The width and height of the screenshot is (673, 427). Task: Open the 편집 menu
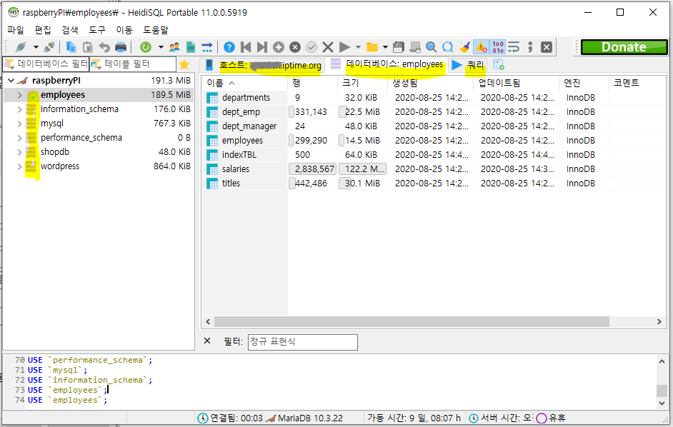(43, 30)
